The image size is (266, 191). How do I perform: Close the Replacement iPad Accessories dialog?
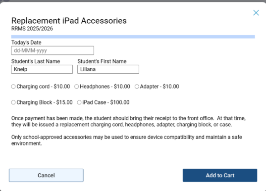coord(256,13)
